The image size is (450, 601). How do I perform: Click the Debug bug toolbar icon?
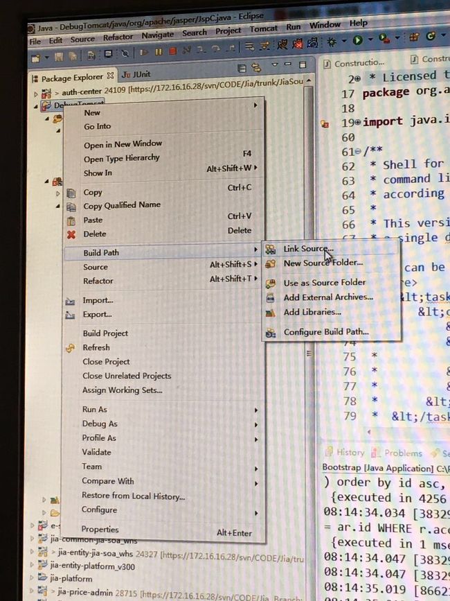(332, 42)
